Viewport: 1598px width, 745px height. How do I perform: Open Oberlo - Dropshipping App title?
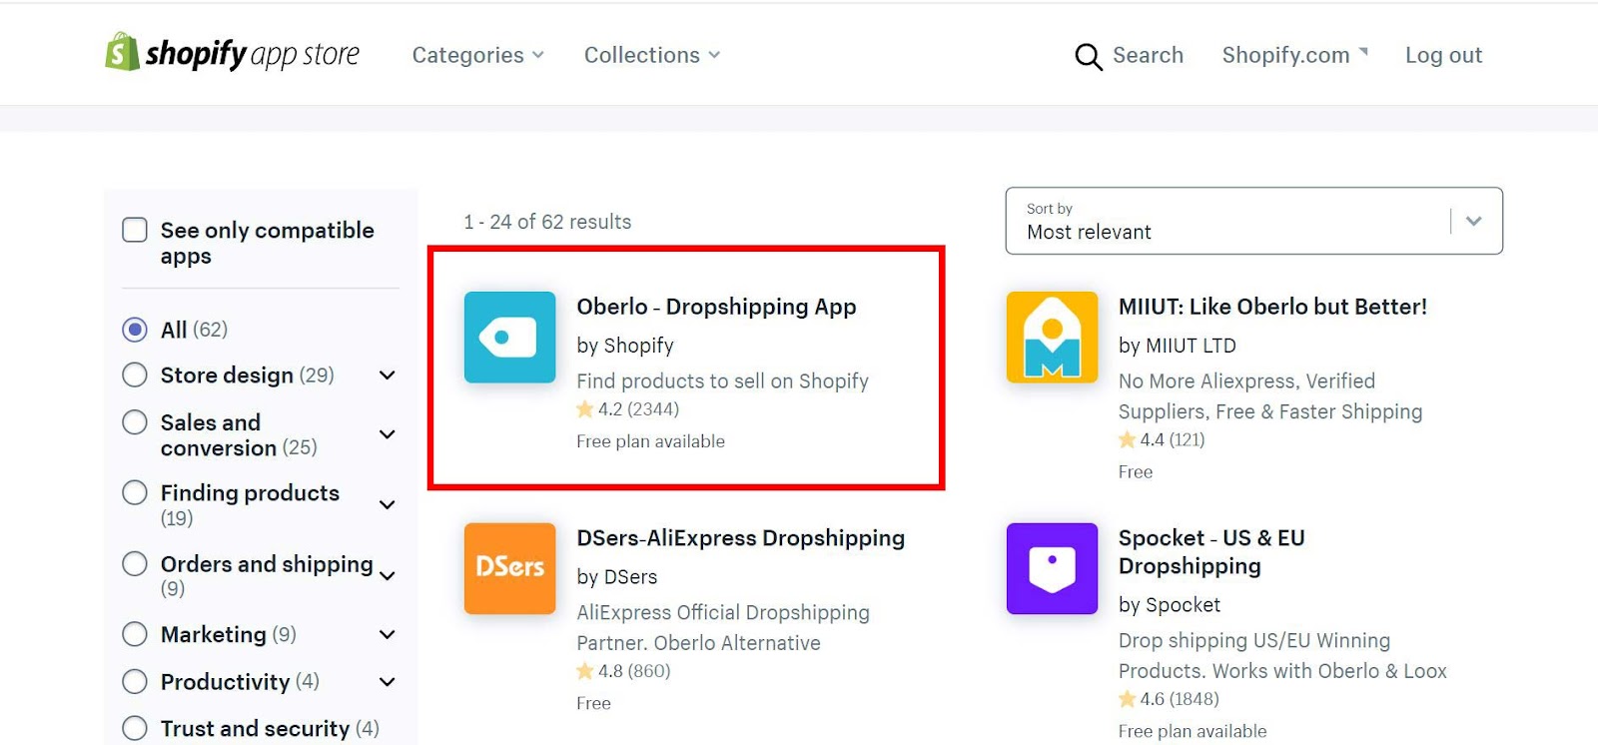(716, 307)
